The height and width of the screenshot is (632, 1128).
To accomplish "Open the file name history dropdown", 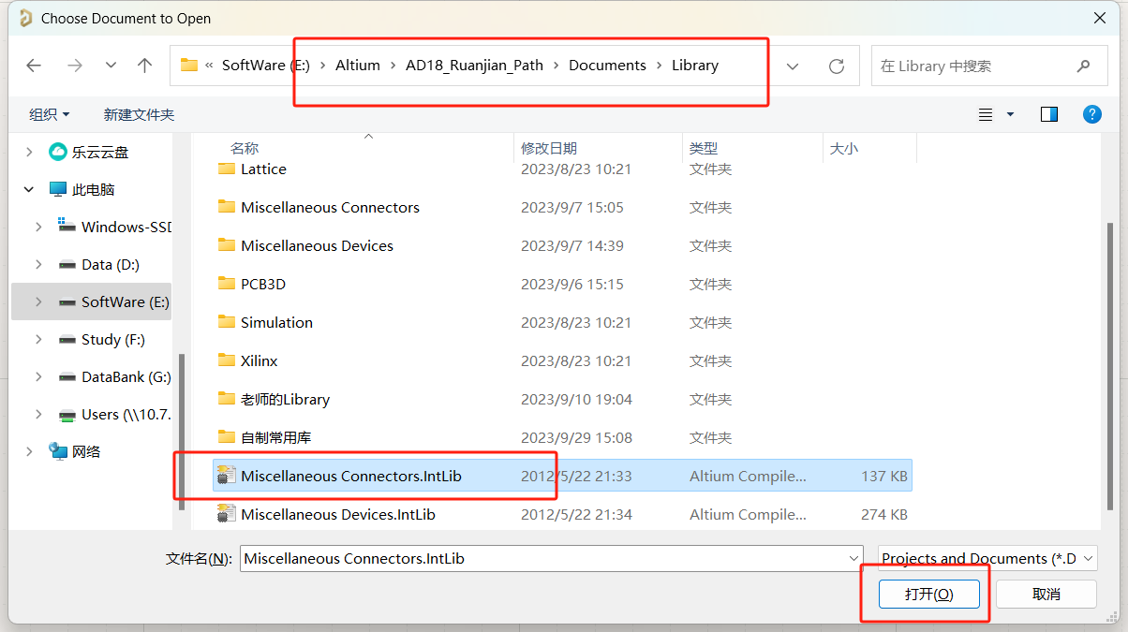I will 852,558.
